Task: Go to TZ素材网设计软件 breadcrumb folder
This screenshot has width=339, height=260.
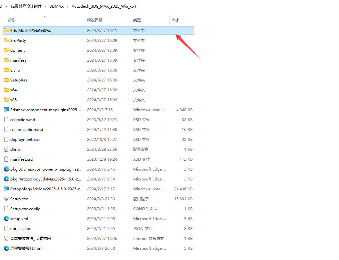Action: (x=26, y=6)
